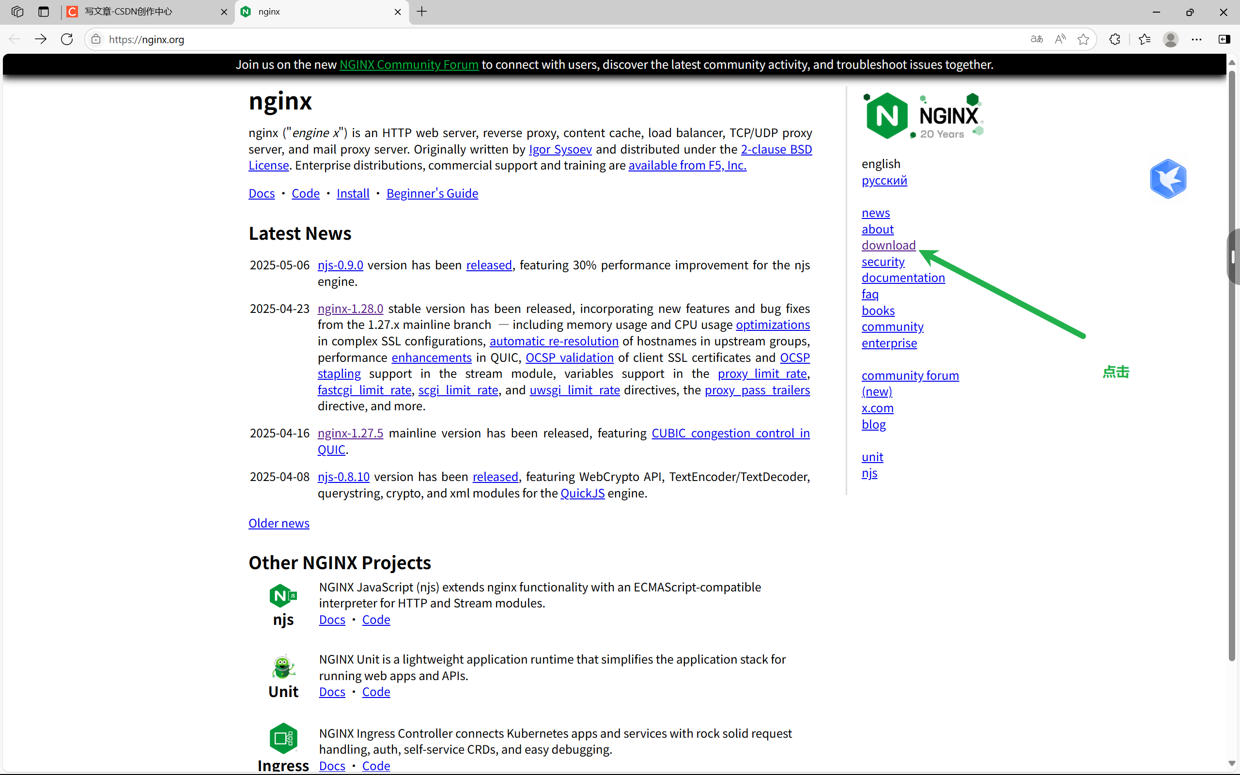Image resolution: width=1240 pixels, height=775 pixels.
Task: Open the available from F5, Inc. link
Action: [687, 166]
